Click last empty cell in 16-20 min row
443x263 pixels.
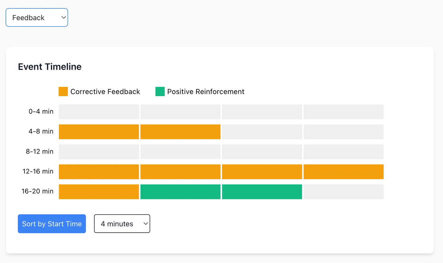[344, 192]
